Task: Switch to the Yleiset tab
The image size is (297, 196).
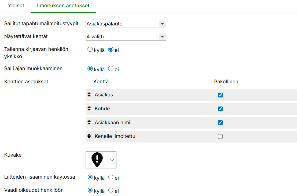Action: (16, 6)
